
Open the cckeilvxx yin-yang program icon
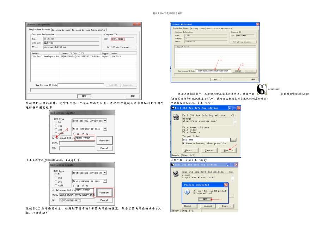point(262,89)
